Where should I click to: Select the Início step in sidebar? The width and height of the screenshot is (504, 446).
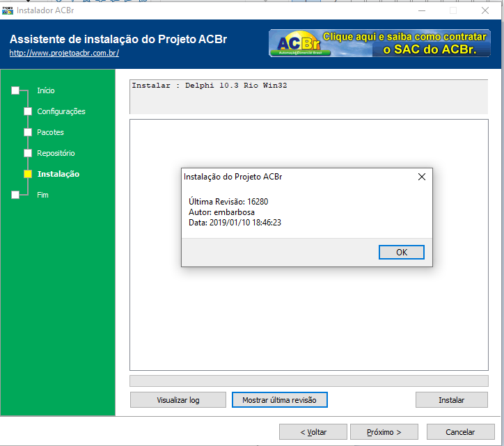[x=46, y=90]
